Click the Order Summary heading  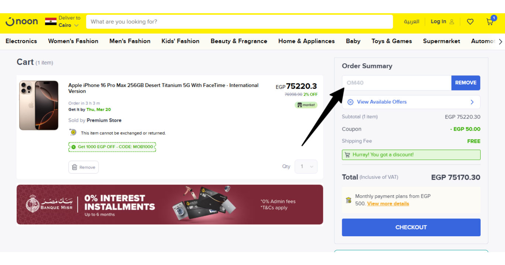(x=367, y=66)
